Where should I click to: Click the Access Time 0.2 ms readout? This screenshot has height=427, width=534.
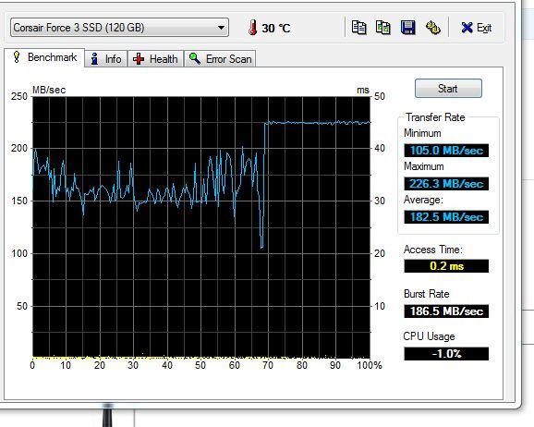pos(446,266)
